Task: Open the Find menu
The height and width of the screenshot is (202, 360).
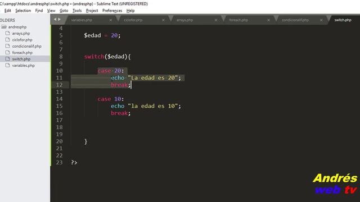Action: pos(39,11)
